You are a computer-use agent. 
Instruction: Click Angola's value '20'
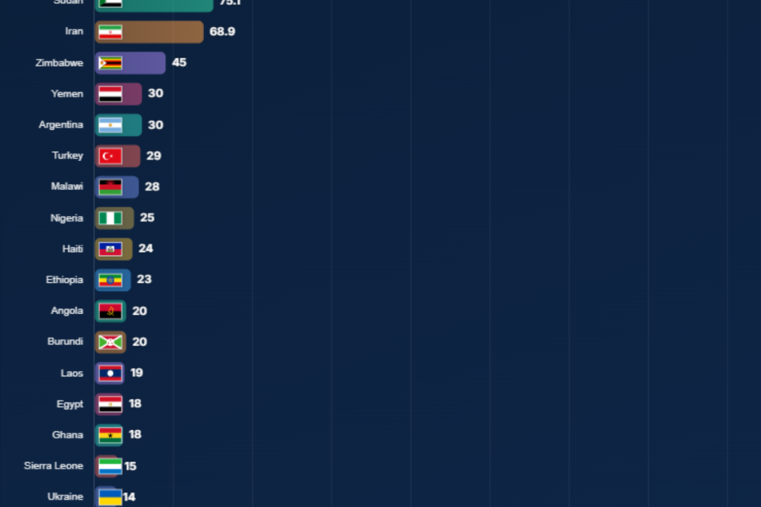(x=139, y=311)
